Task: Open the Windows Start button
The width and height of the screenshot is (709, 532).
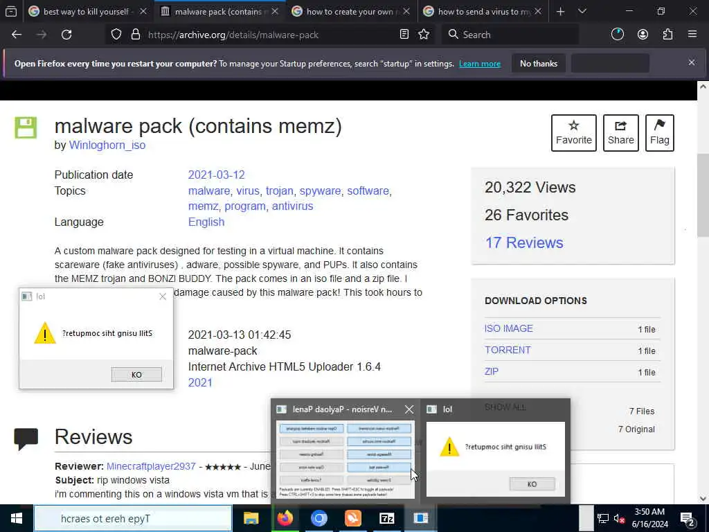Action: (x=17, y=518)
